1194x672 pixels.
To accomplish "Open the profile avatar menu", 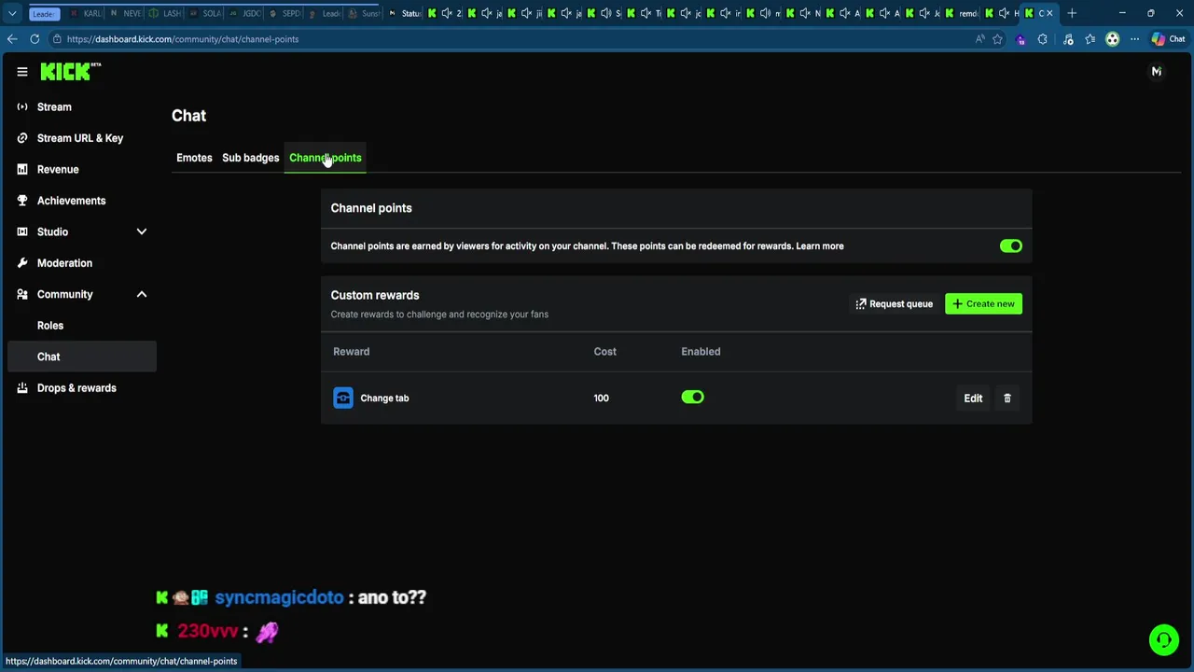I will (x=1157, y=72).
